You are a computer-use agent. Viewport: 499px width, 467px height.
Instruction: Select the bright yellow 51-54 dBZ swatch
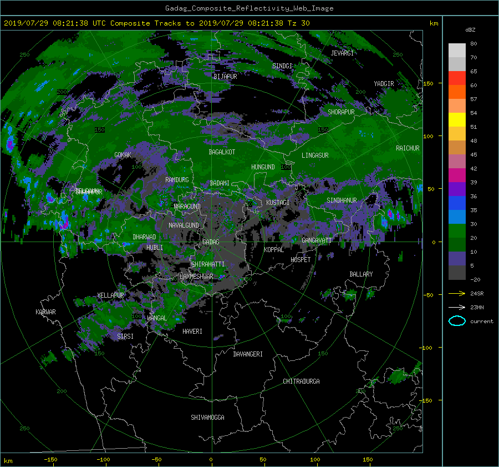pyautogui.click(x=457, y=120)
